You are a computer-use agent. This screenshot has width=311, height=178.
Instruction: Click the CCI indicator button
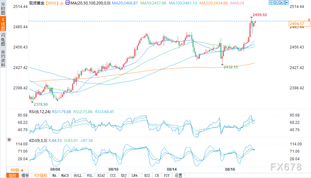pyautogui.click(x=113, y=175)
